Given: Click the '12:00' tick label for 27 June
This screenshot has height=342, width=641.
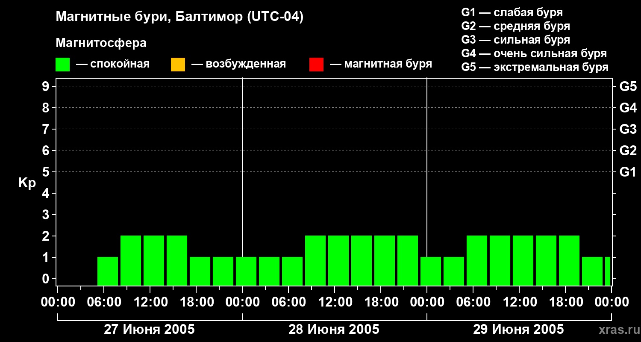Looking at the screenshot, I should tap(150, 302).
